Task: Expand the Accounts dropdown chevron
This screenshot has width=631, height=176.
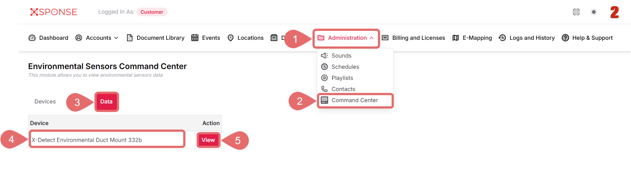Action: pos(116,38)
